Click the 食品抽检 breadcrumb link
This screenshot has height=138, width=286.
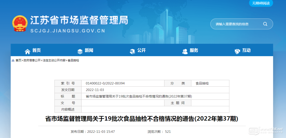point(73,60)
